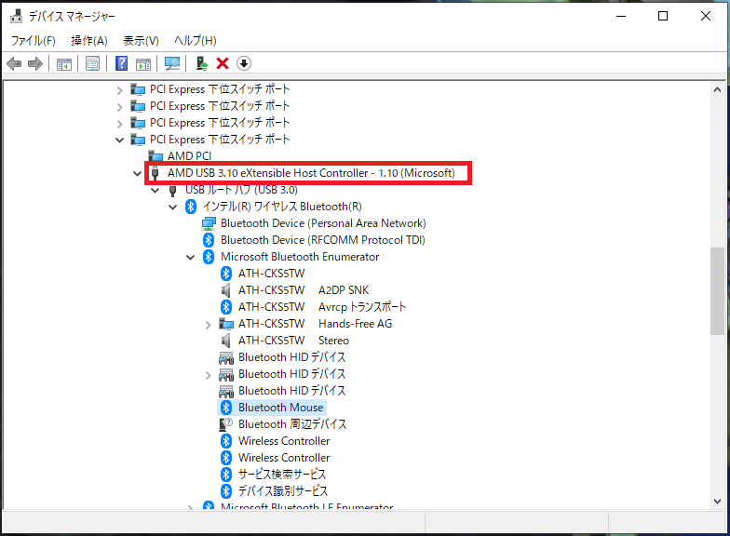Image resolution: width=730 pixels, height=536 pixels.
Task: Collapse the インテル(R) ワイヤレス Bluetooth(R) node
Action: click(x=173, y=207)
